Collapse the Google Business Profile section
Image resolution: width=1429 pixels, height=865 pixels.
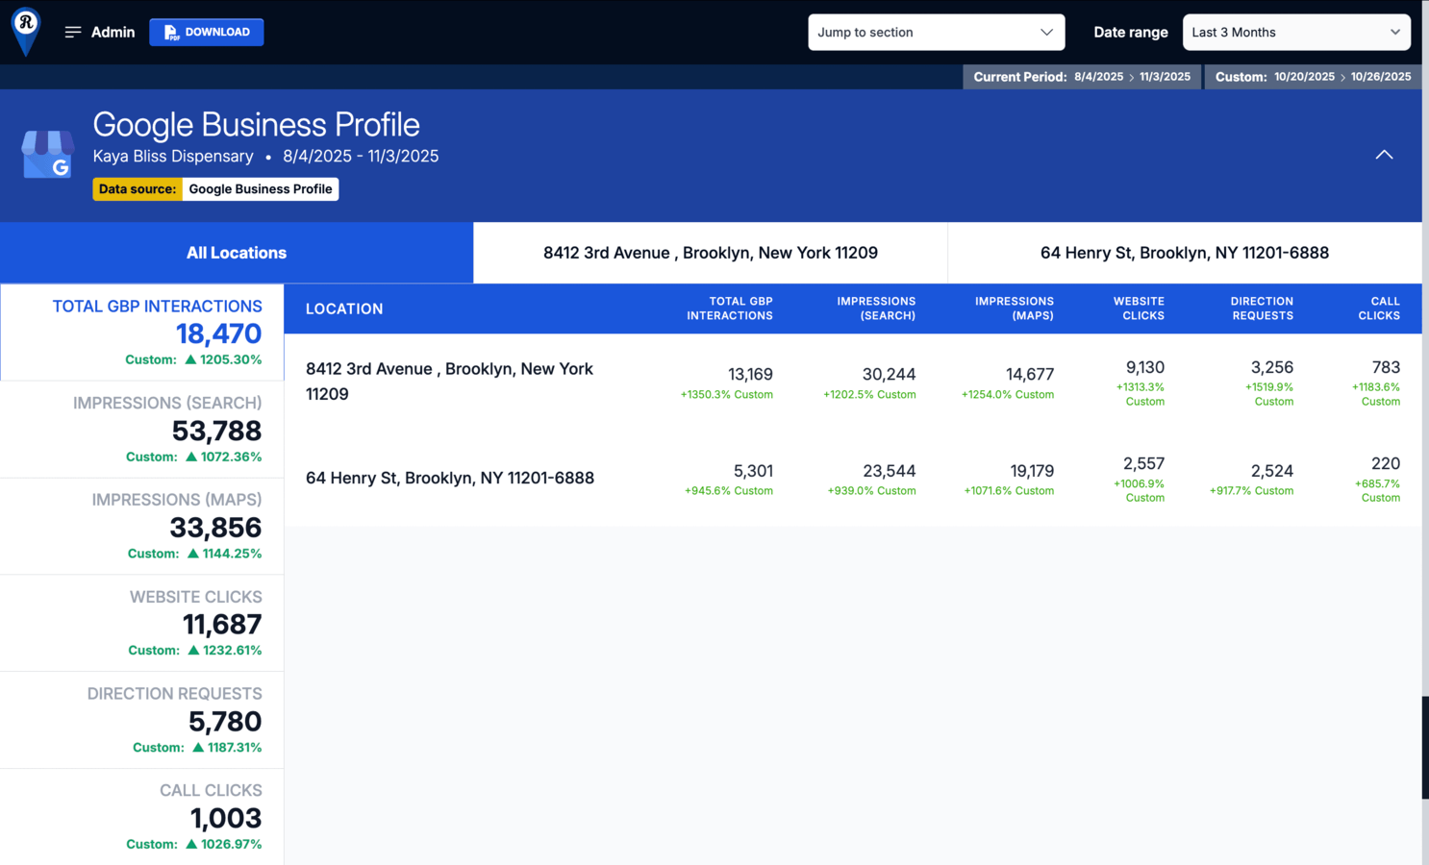(1383, 155)
